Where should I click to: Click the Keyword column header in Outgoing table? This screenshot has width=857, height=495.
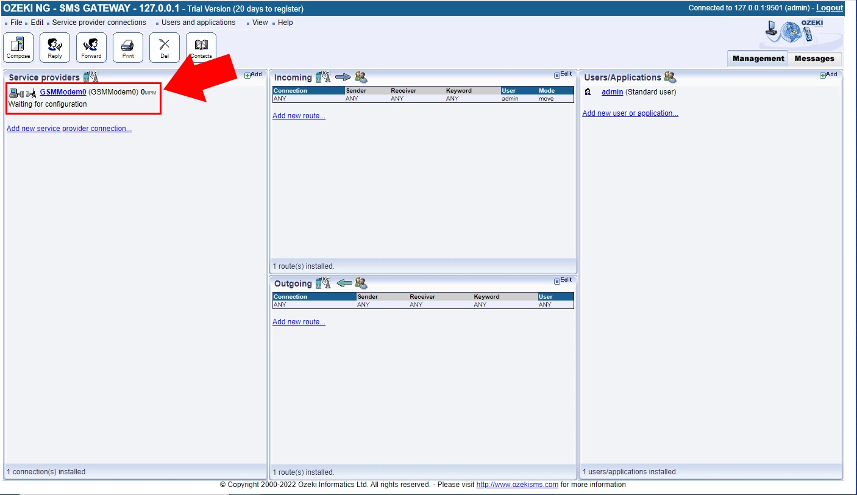pos(505,297)
